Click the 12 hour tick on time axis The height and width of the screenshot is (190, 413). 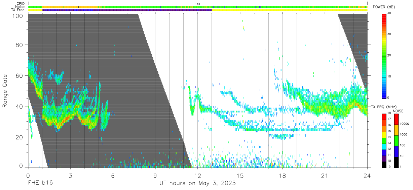click(198, 176)
